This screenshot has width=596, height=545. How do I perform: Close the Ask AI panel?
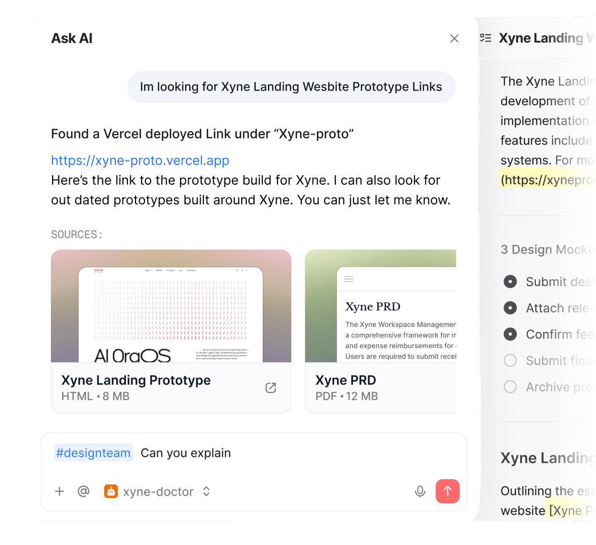(454, 38)
